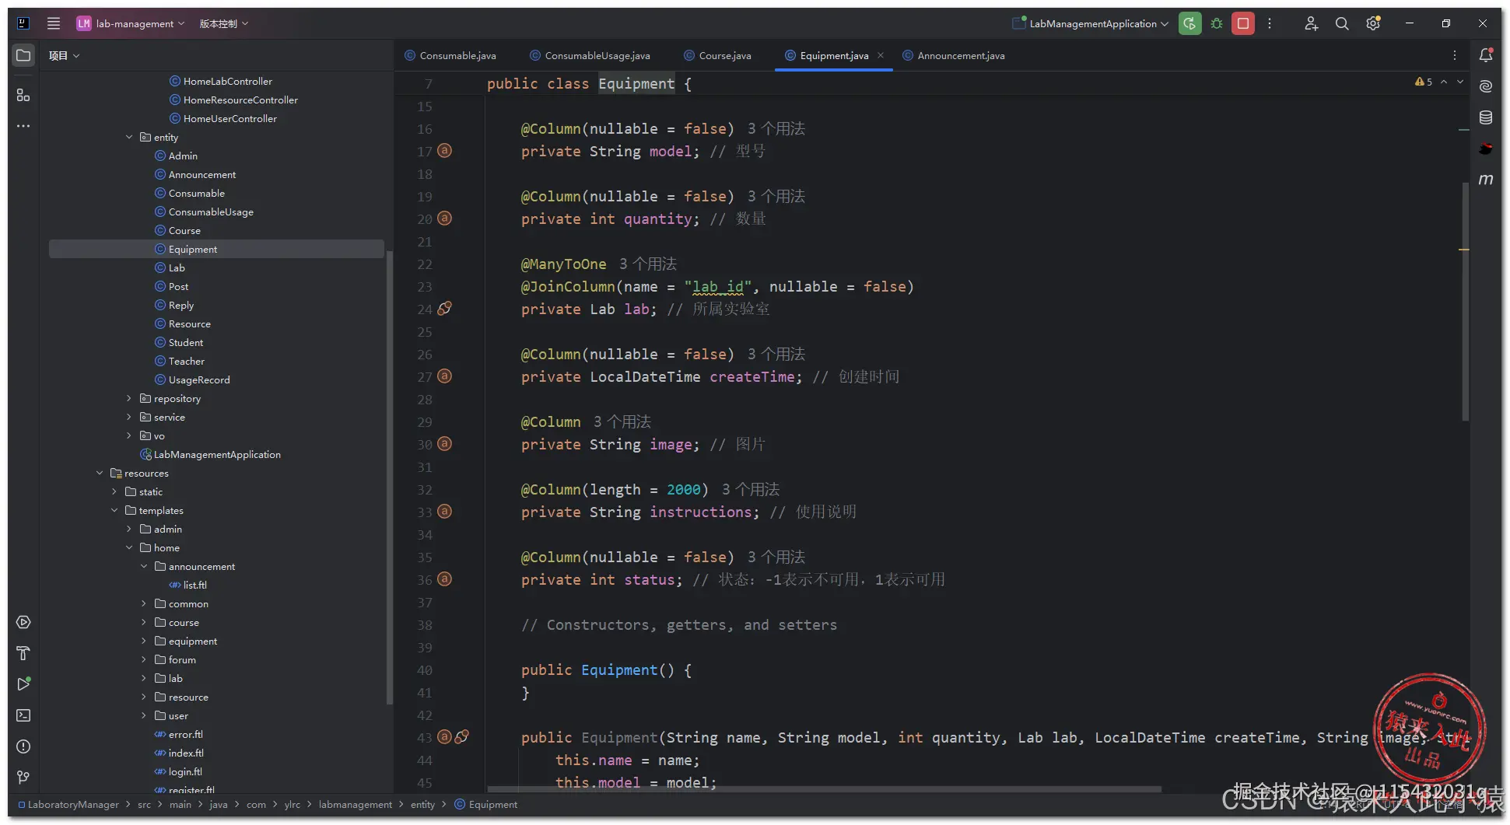The height and width of the screenshot is (825, 1510).
Task: Open Git version control window
Action: pyautogui.click(x=23, y=778)
